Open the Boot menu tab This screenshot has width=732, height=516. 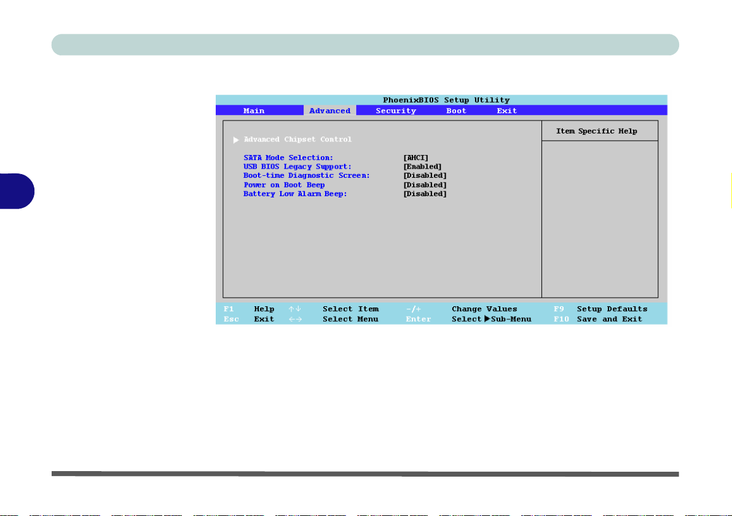pos(456,111)
